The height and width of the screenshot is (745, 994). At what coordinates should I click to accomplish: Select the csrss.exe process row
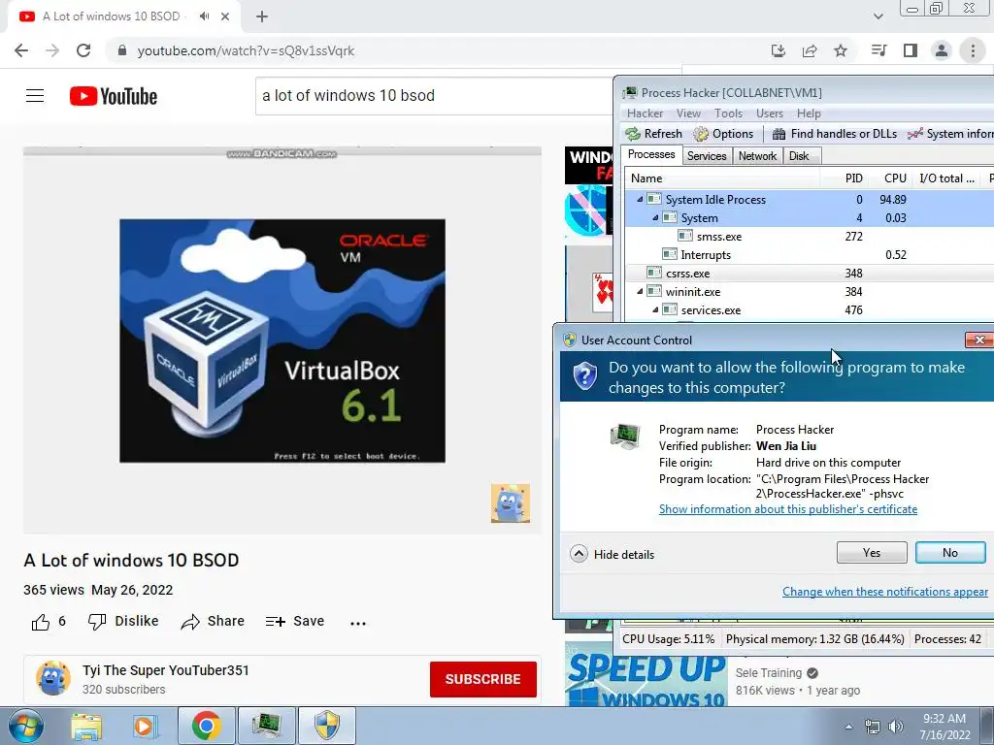click(810, 274)
